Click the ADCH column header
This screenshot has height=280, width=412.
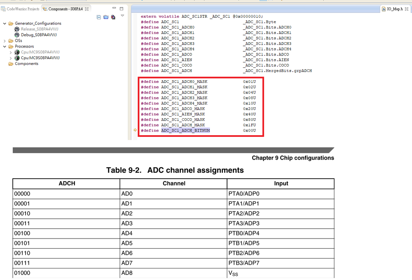[67, 183]
